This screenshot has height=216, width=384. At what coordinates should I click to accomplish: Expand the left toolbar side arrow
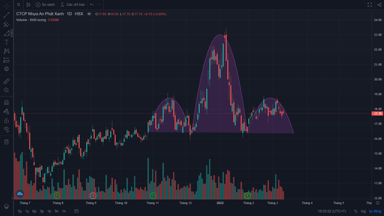coord(12,33)
